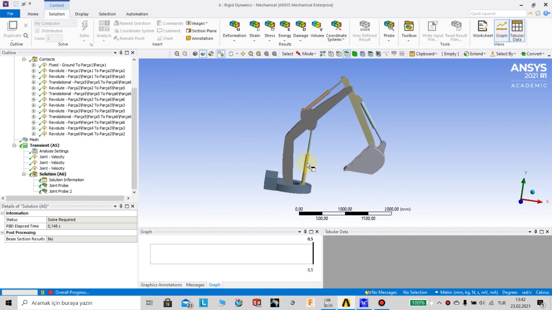
Task: Click the stop solution red square
Action: tap(51, 292)
